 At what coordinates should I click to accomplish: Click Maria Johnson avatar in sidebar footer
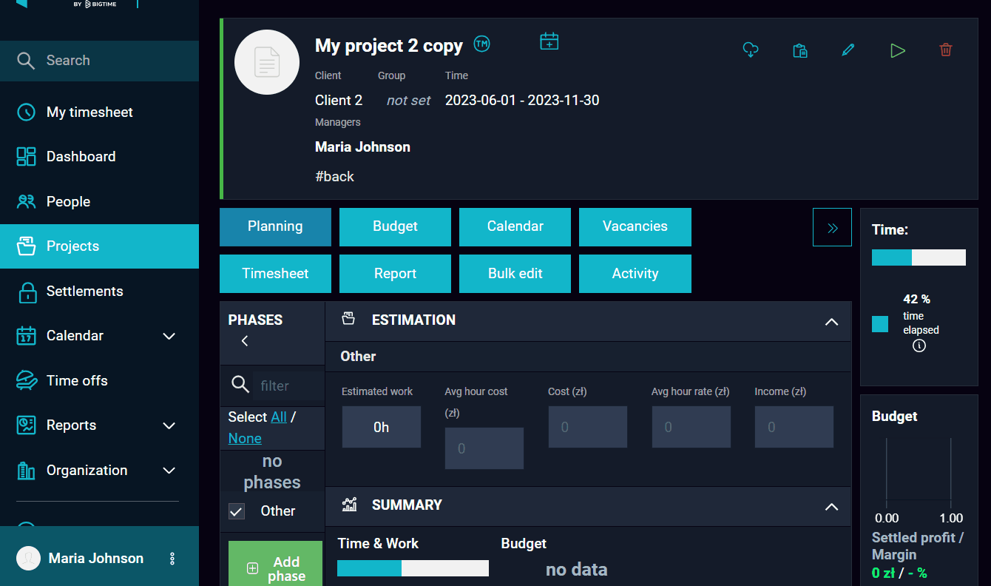click(x=28, y=559)
